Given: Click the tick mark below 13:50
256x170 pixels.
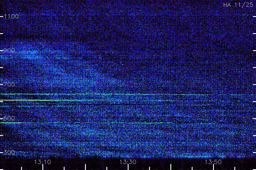Looking at the screenshot, I should tap(214, 167).
